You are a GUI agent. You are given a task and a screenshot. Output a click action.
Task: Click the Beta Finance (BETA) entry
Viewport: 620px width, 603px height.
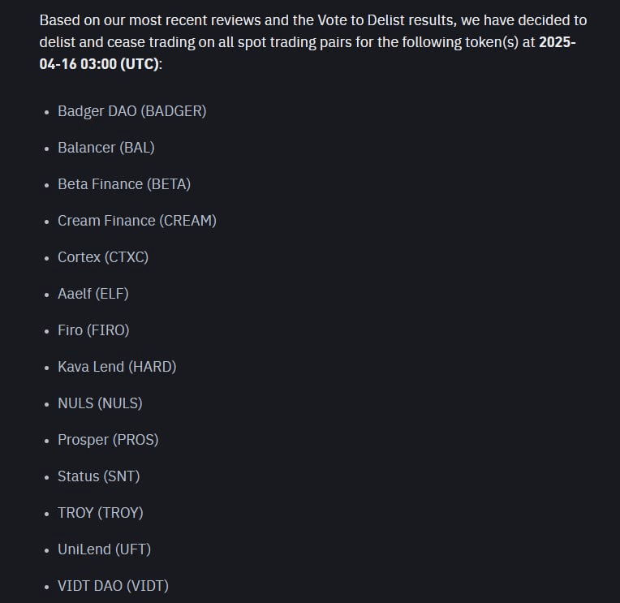[123, 184]
